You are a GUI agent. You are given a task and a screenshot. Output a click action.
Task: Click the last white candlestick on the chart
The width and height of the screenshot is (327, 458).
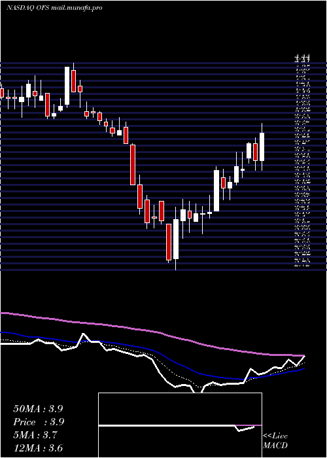click(x=262, y=147)
